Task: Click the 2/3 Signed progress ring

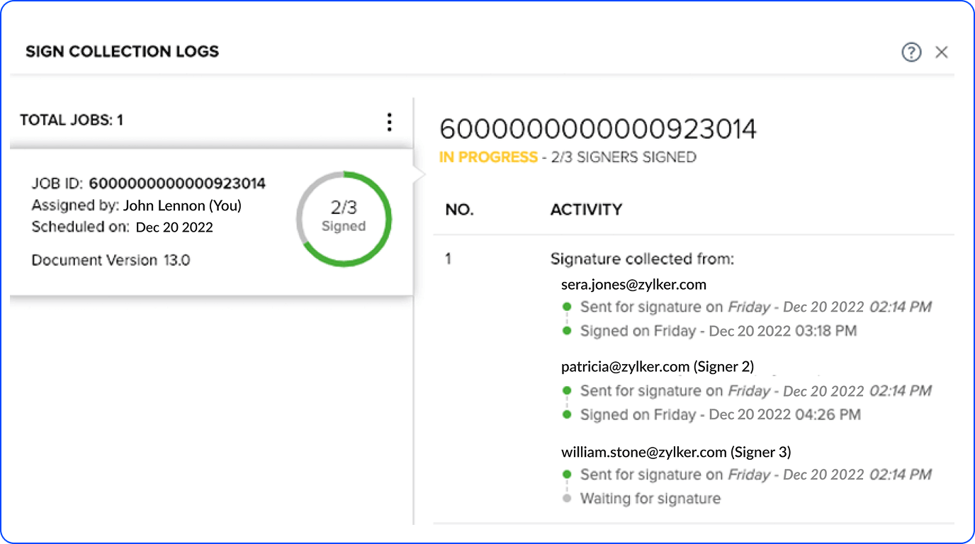Action: tap(344, 218)
